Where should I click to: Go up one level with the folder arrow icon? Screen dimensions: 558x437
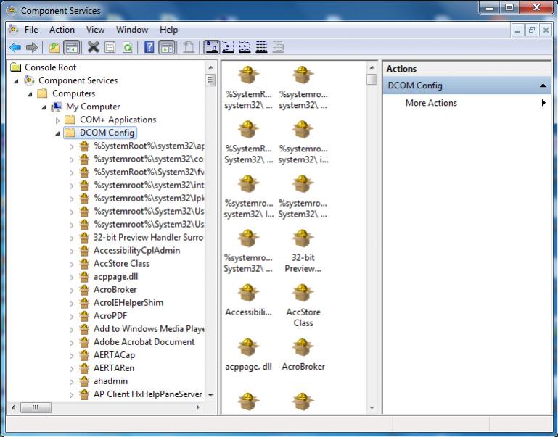[x=54, y=47]
